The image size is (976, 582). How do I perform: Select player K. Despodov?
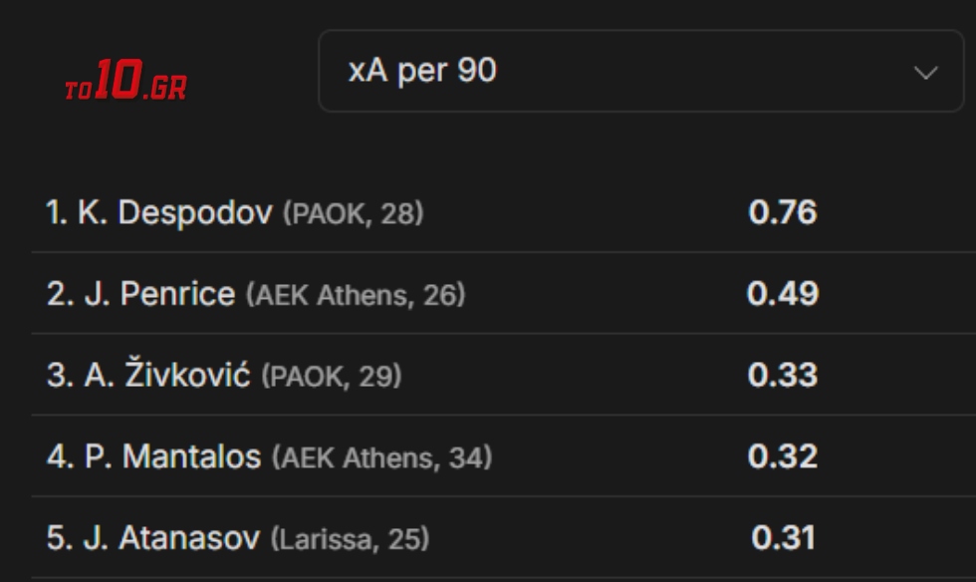[x=174, y=212]
